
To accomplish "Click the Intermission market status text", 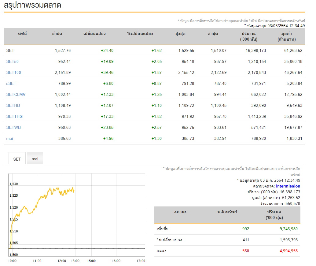I will (288, 186).
